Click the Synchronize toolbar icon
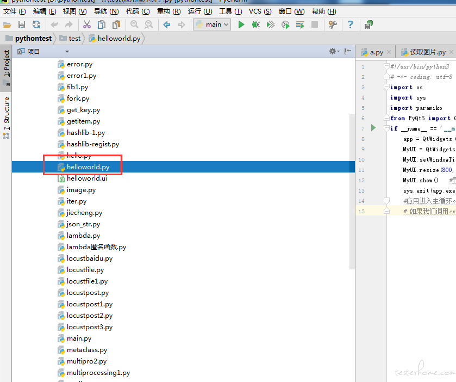Screen dimensions: 456x382 click(x=36, y=24)
